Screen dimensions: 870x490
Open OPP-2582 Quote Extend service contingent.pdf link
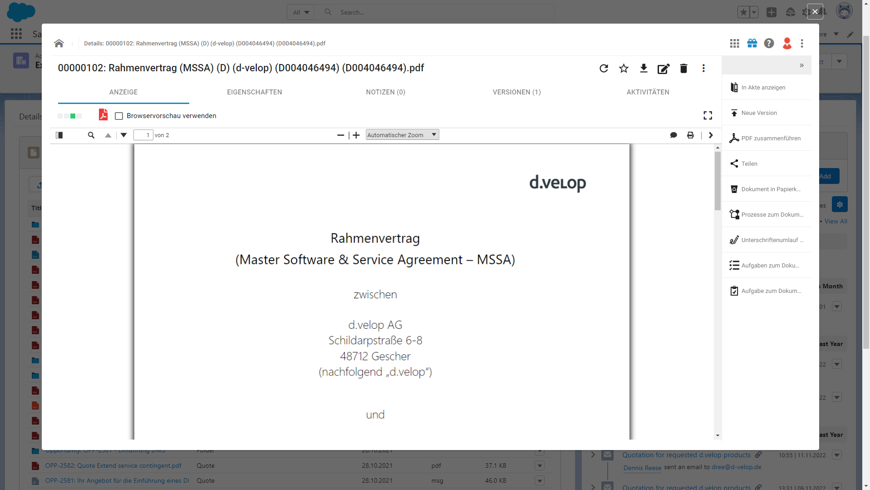tap(113, 465)
